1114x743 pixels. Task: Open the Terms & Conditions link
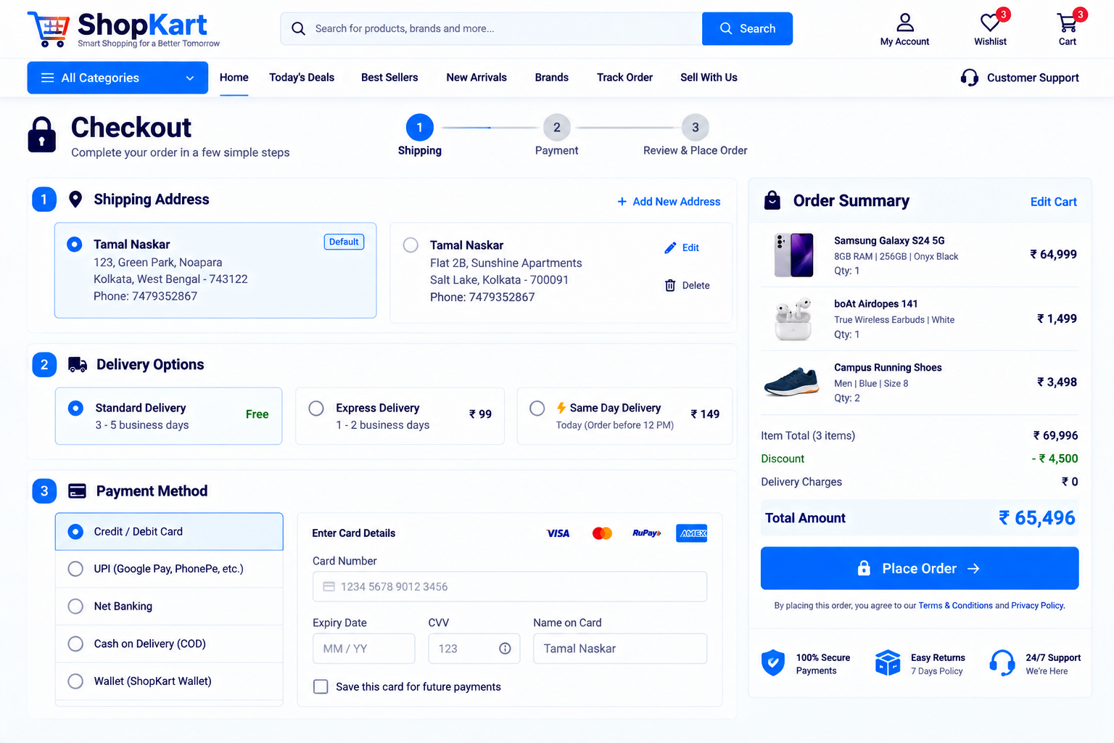pyautogui.click(x=955, y=606)
